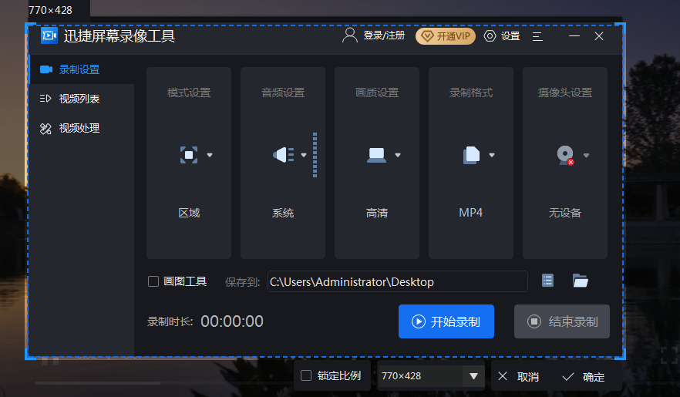Open the hamburger menu icon
Viewport: 680px width, 397px height.
tap(537, 36)
